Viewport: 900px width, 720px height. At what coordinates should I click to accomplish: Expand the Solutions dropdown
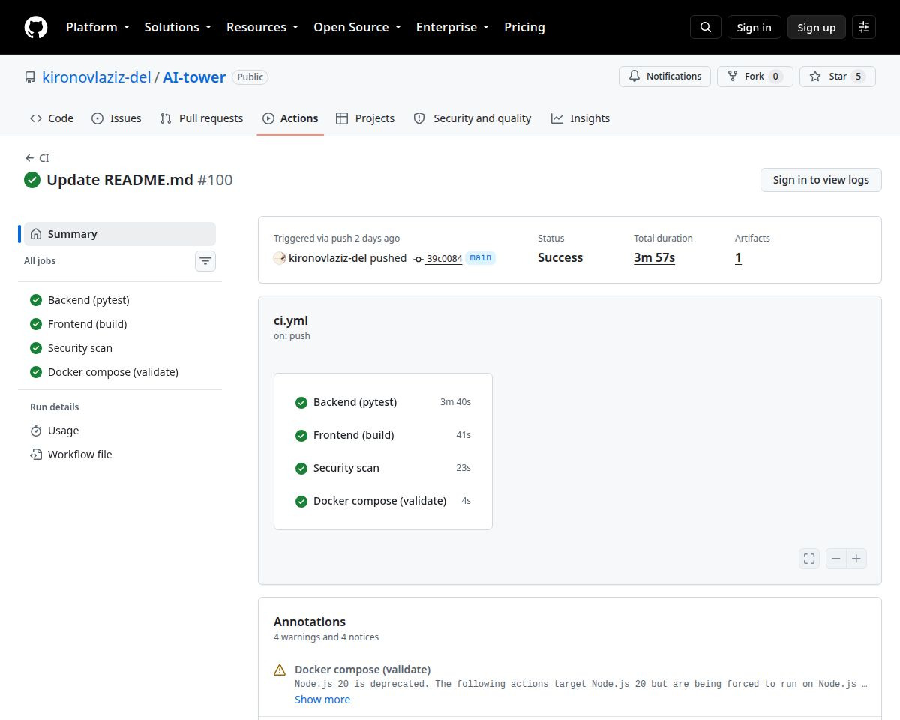178,27
